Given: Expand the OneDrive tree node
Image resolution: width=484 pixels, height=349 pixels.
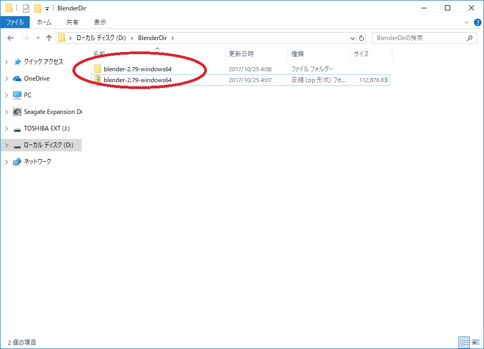Looking at the screenshot, I should click(6, 79).
